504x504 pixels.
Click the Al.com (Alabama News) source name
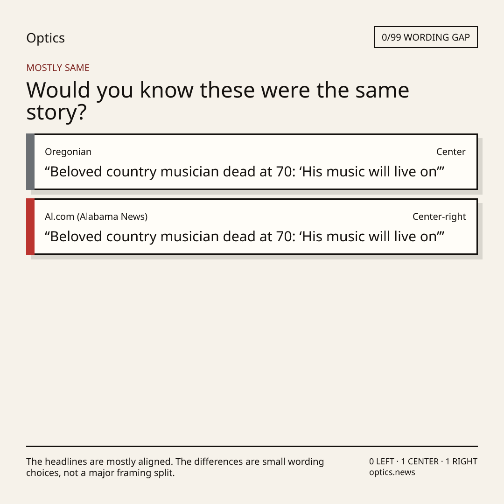[96, 217]
